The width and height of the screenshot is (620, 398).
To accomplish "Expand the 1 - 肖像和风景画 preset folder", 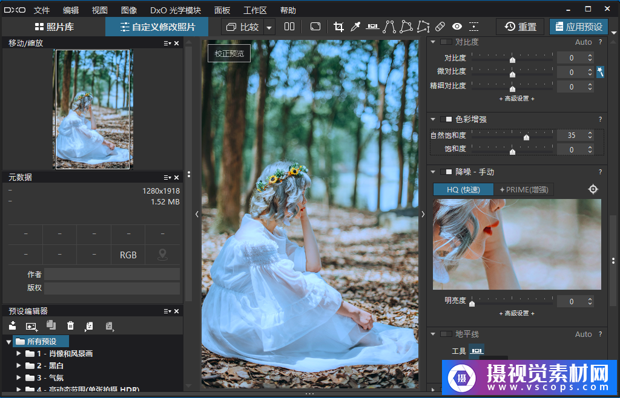I will 19,353.
